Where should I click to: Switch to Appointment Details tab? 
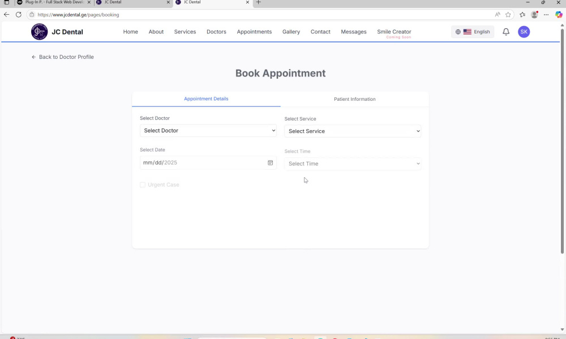206,99
